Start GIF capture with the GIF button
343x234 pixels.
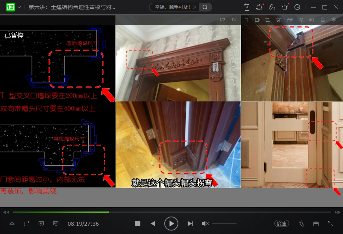coord(279,20)
